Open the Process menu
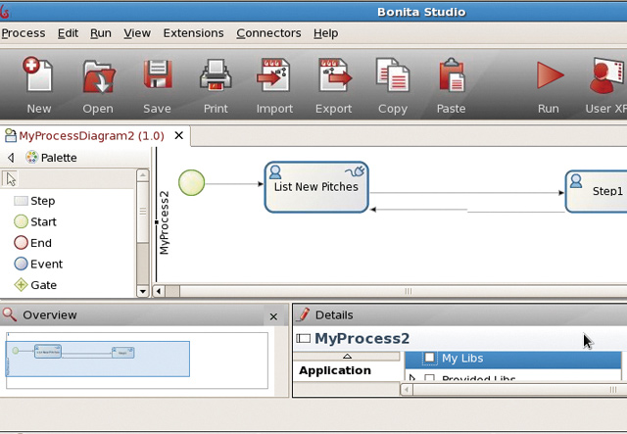Image resolution: width=627 pixels, height=434 pixels. coord(24,33)
